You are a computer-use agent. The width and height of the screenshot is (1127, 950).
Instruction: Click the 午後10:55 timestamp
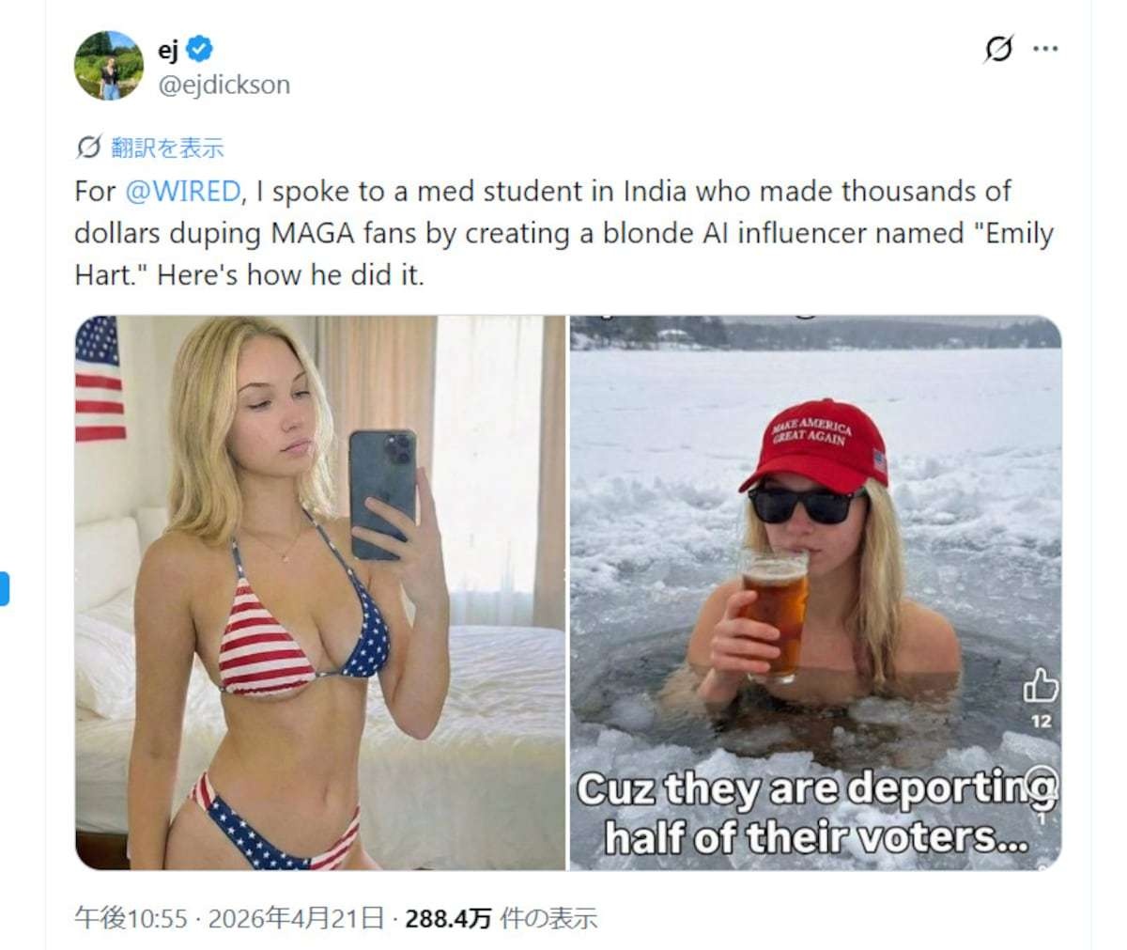coord(131,919)
